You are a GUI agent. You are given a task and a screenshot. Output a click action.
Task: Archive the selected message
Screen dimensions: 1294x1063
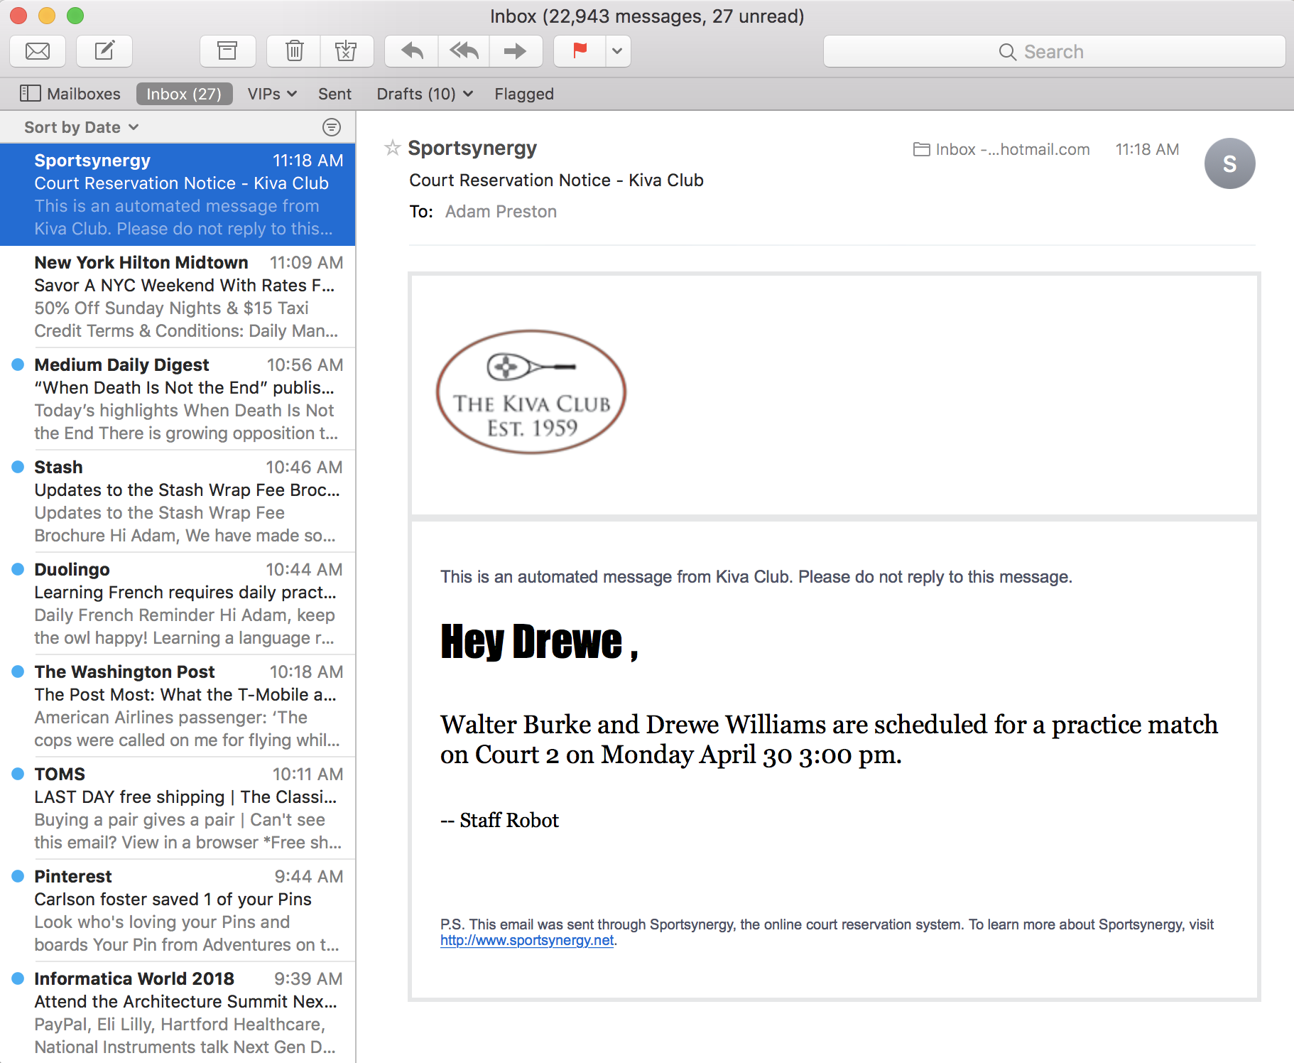(227, 51)
